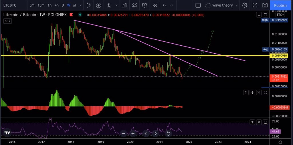Select the 5m timeframe

(32, 5)
